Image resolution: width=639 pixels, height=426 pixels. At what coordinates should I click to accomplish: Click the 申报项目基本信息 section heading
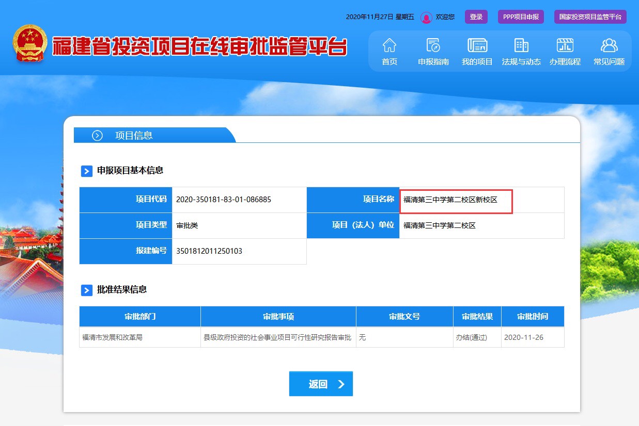pyautogui.click(x=130, y=171)
